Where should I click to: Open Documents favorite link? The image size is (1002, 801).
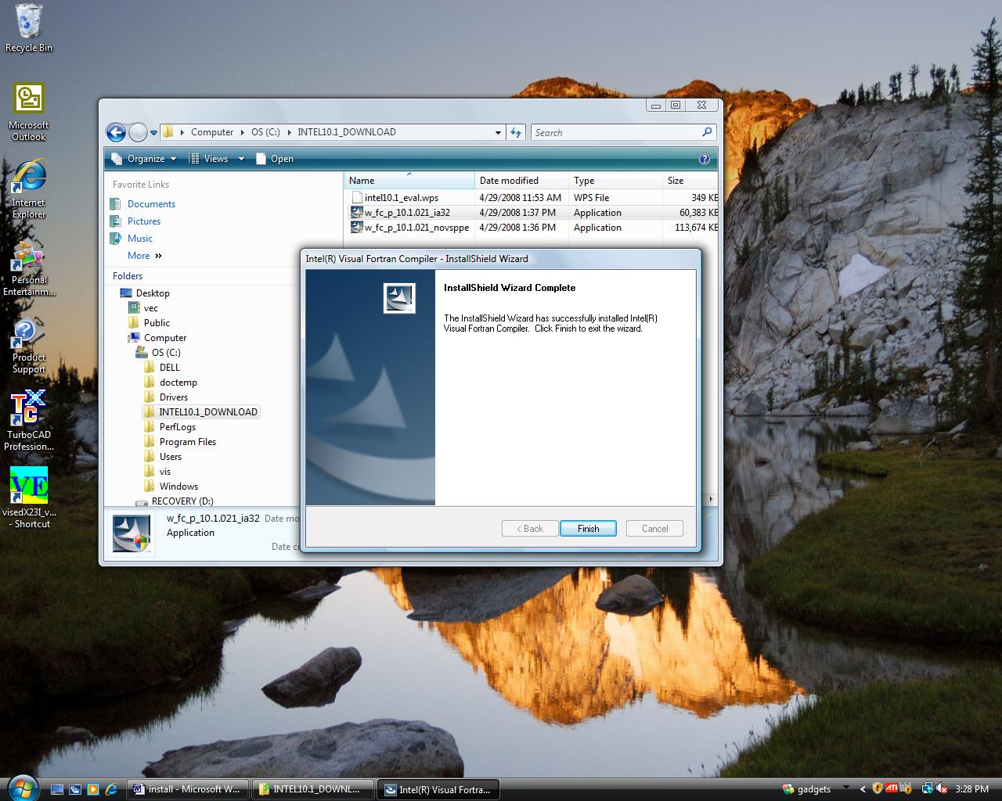point(151,204)
